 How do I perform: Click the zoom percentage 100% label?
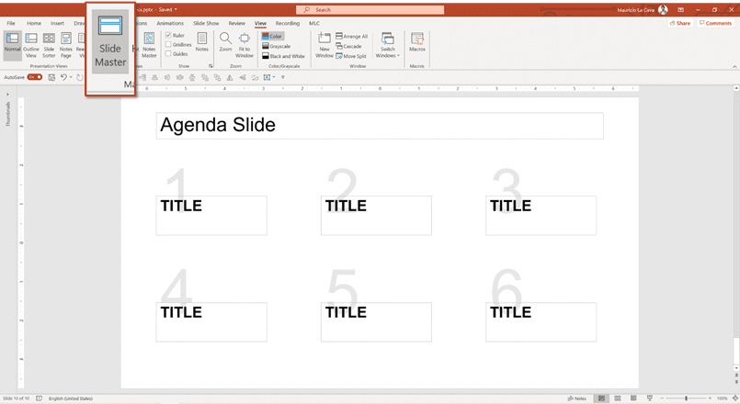tap(722, 398)
